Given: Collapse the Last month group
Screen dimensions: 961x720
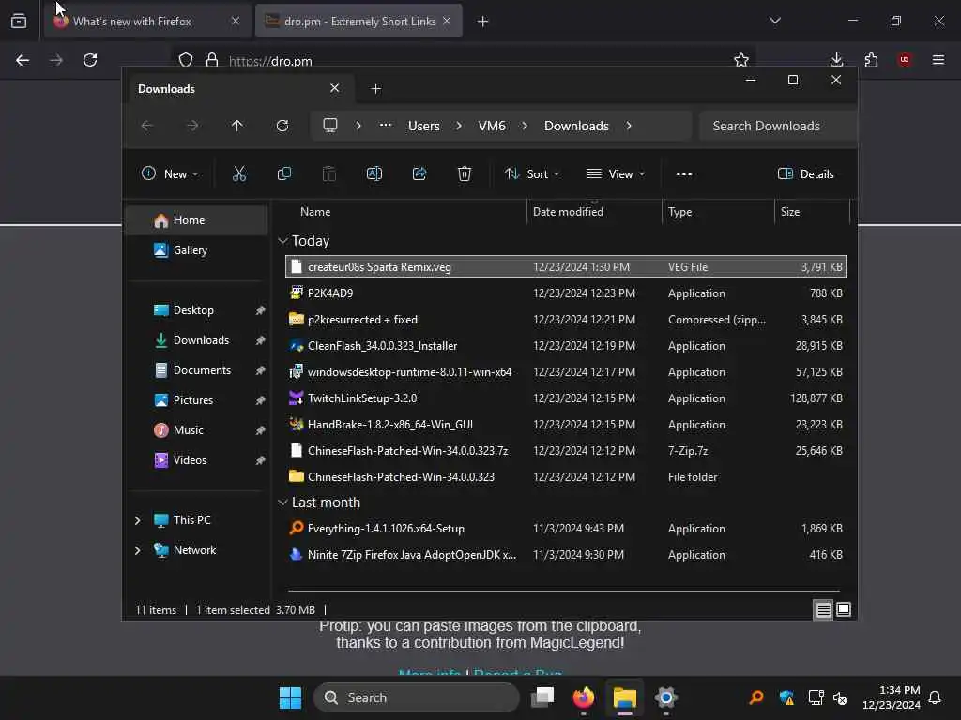Looking at the screenshot, I should click(282, 502).
